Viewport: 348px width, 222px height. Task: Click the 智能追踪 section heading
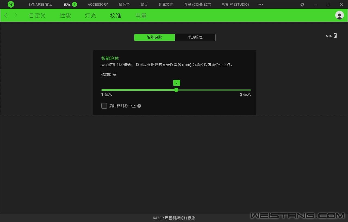click(110, 58)
